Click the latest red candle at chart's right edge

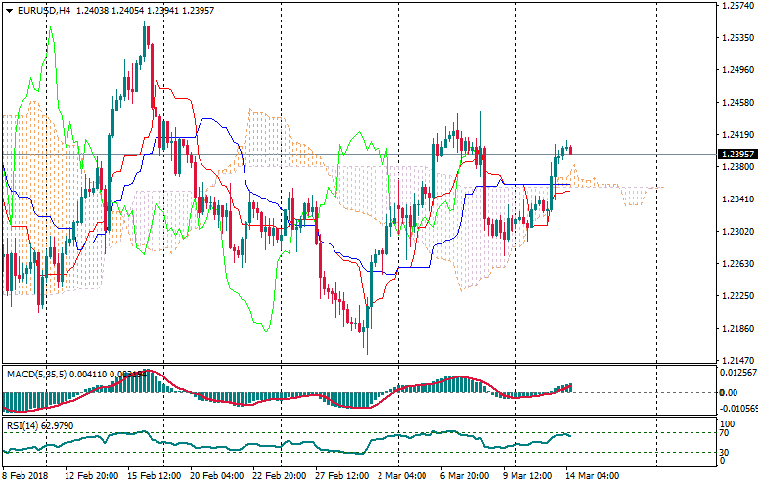[x=571, y=149]
